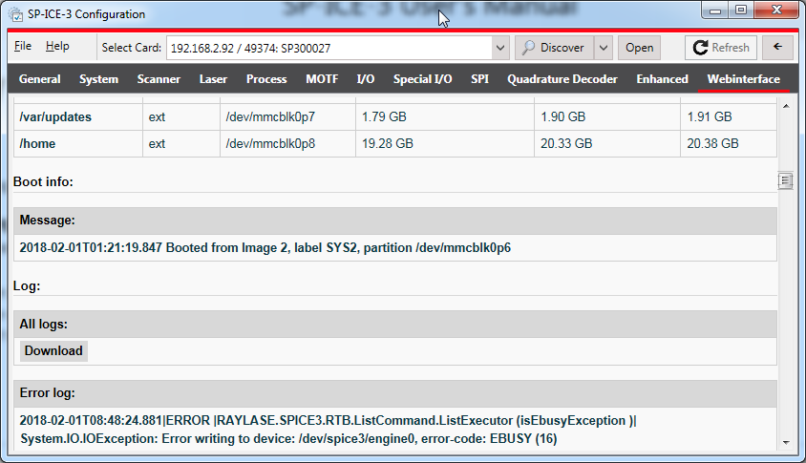Switch to the SPI tab
The width and height of the screenshot is (806, 463).
(x=479, y=79)
